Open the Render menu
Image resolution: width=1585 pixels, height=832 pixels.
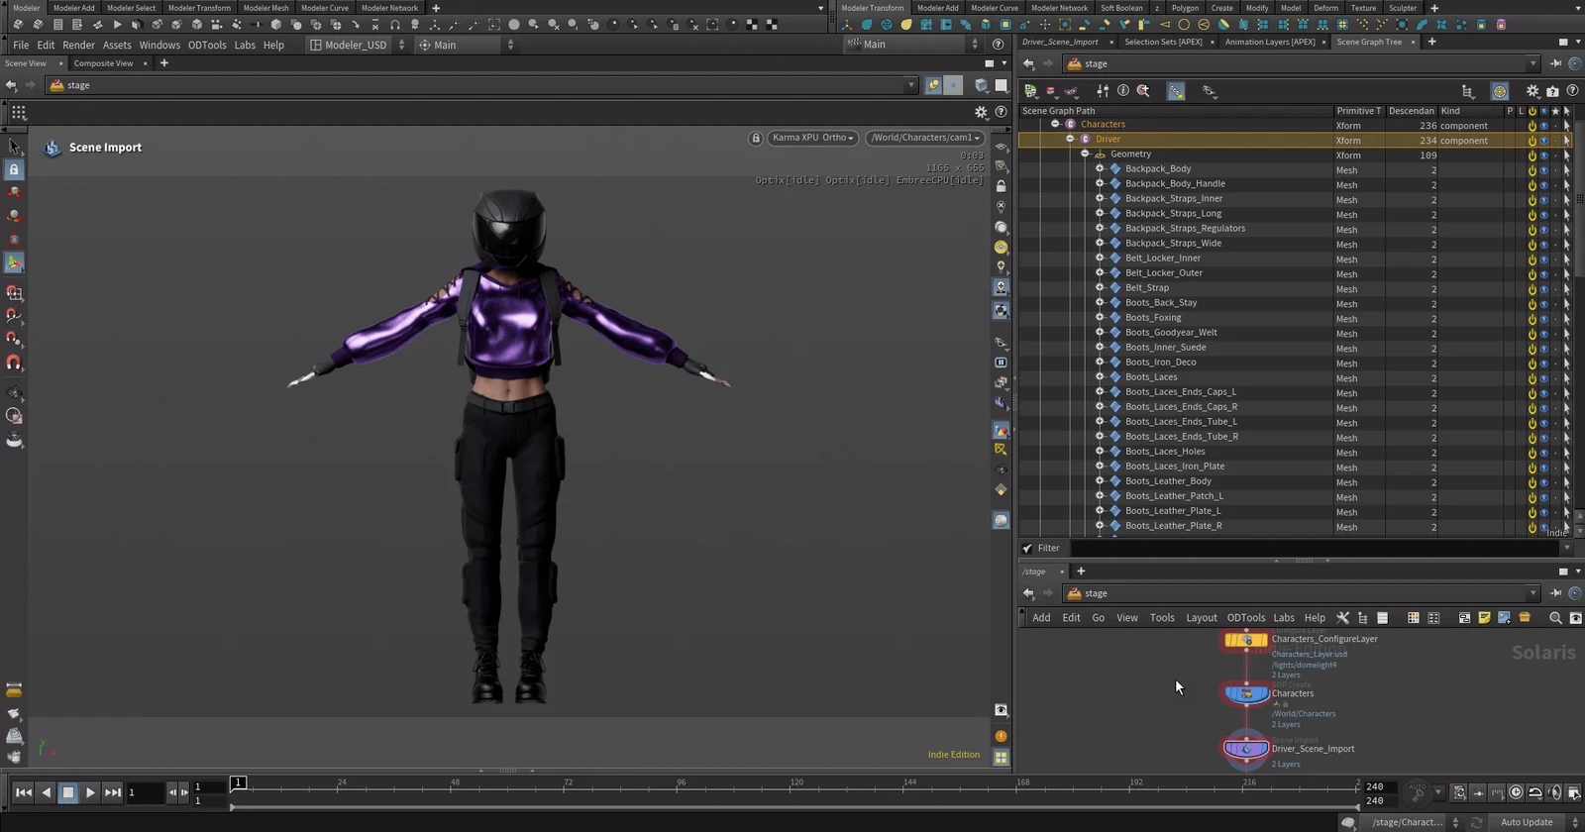click(78, 45)
